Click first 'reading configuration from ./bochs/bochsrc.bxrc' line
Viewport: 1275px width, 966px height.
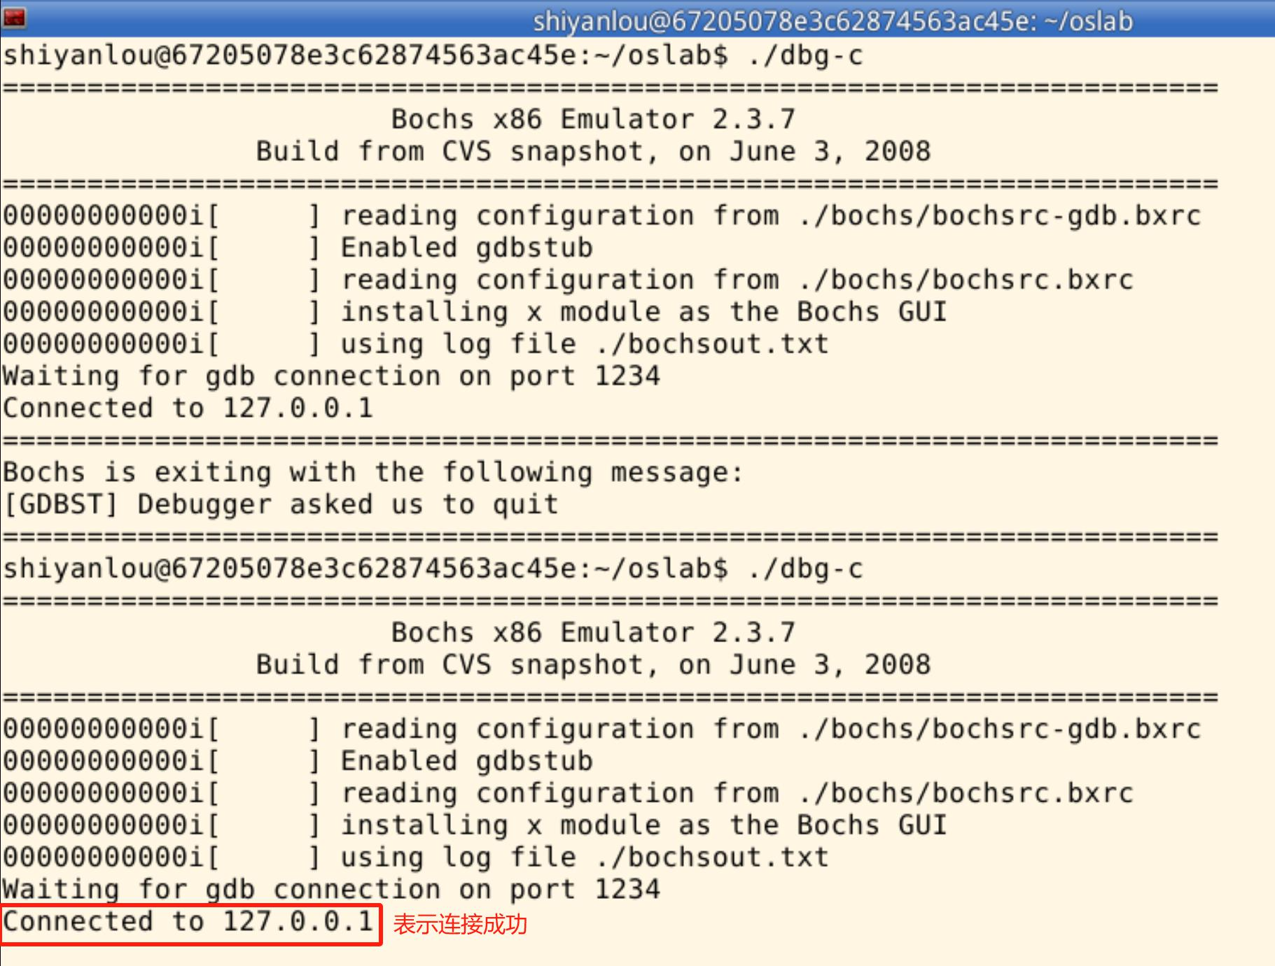tap(568, 280)
